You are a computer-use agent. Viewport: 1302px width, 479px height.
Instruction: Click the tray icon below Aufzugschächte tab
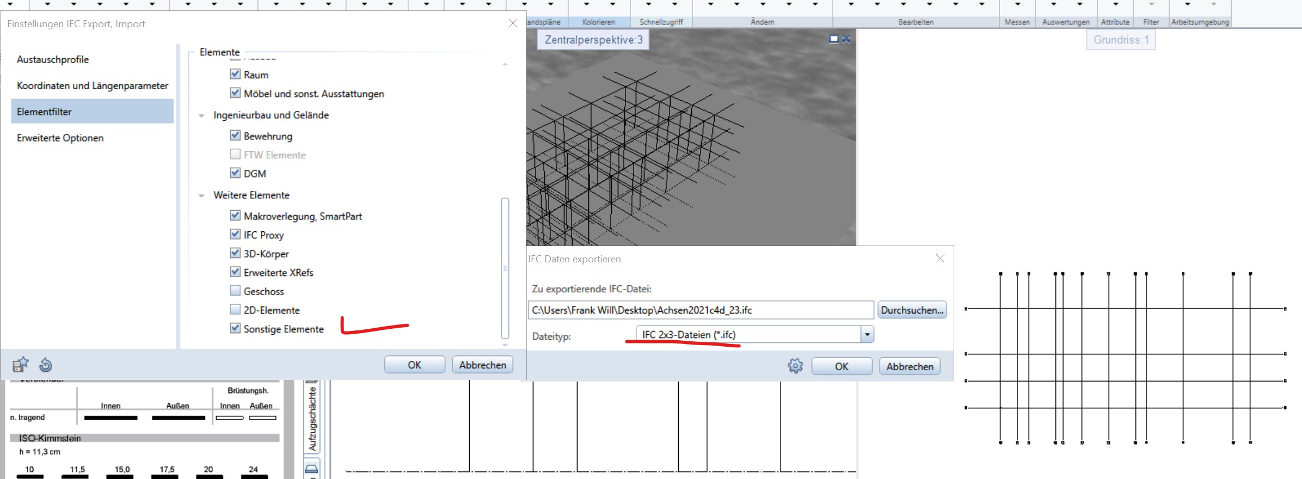312,469
